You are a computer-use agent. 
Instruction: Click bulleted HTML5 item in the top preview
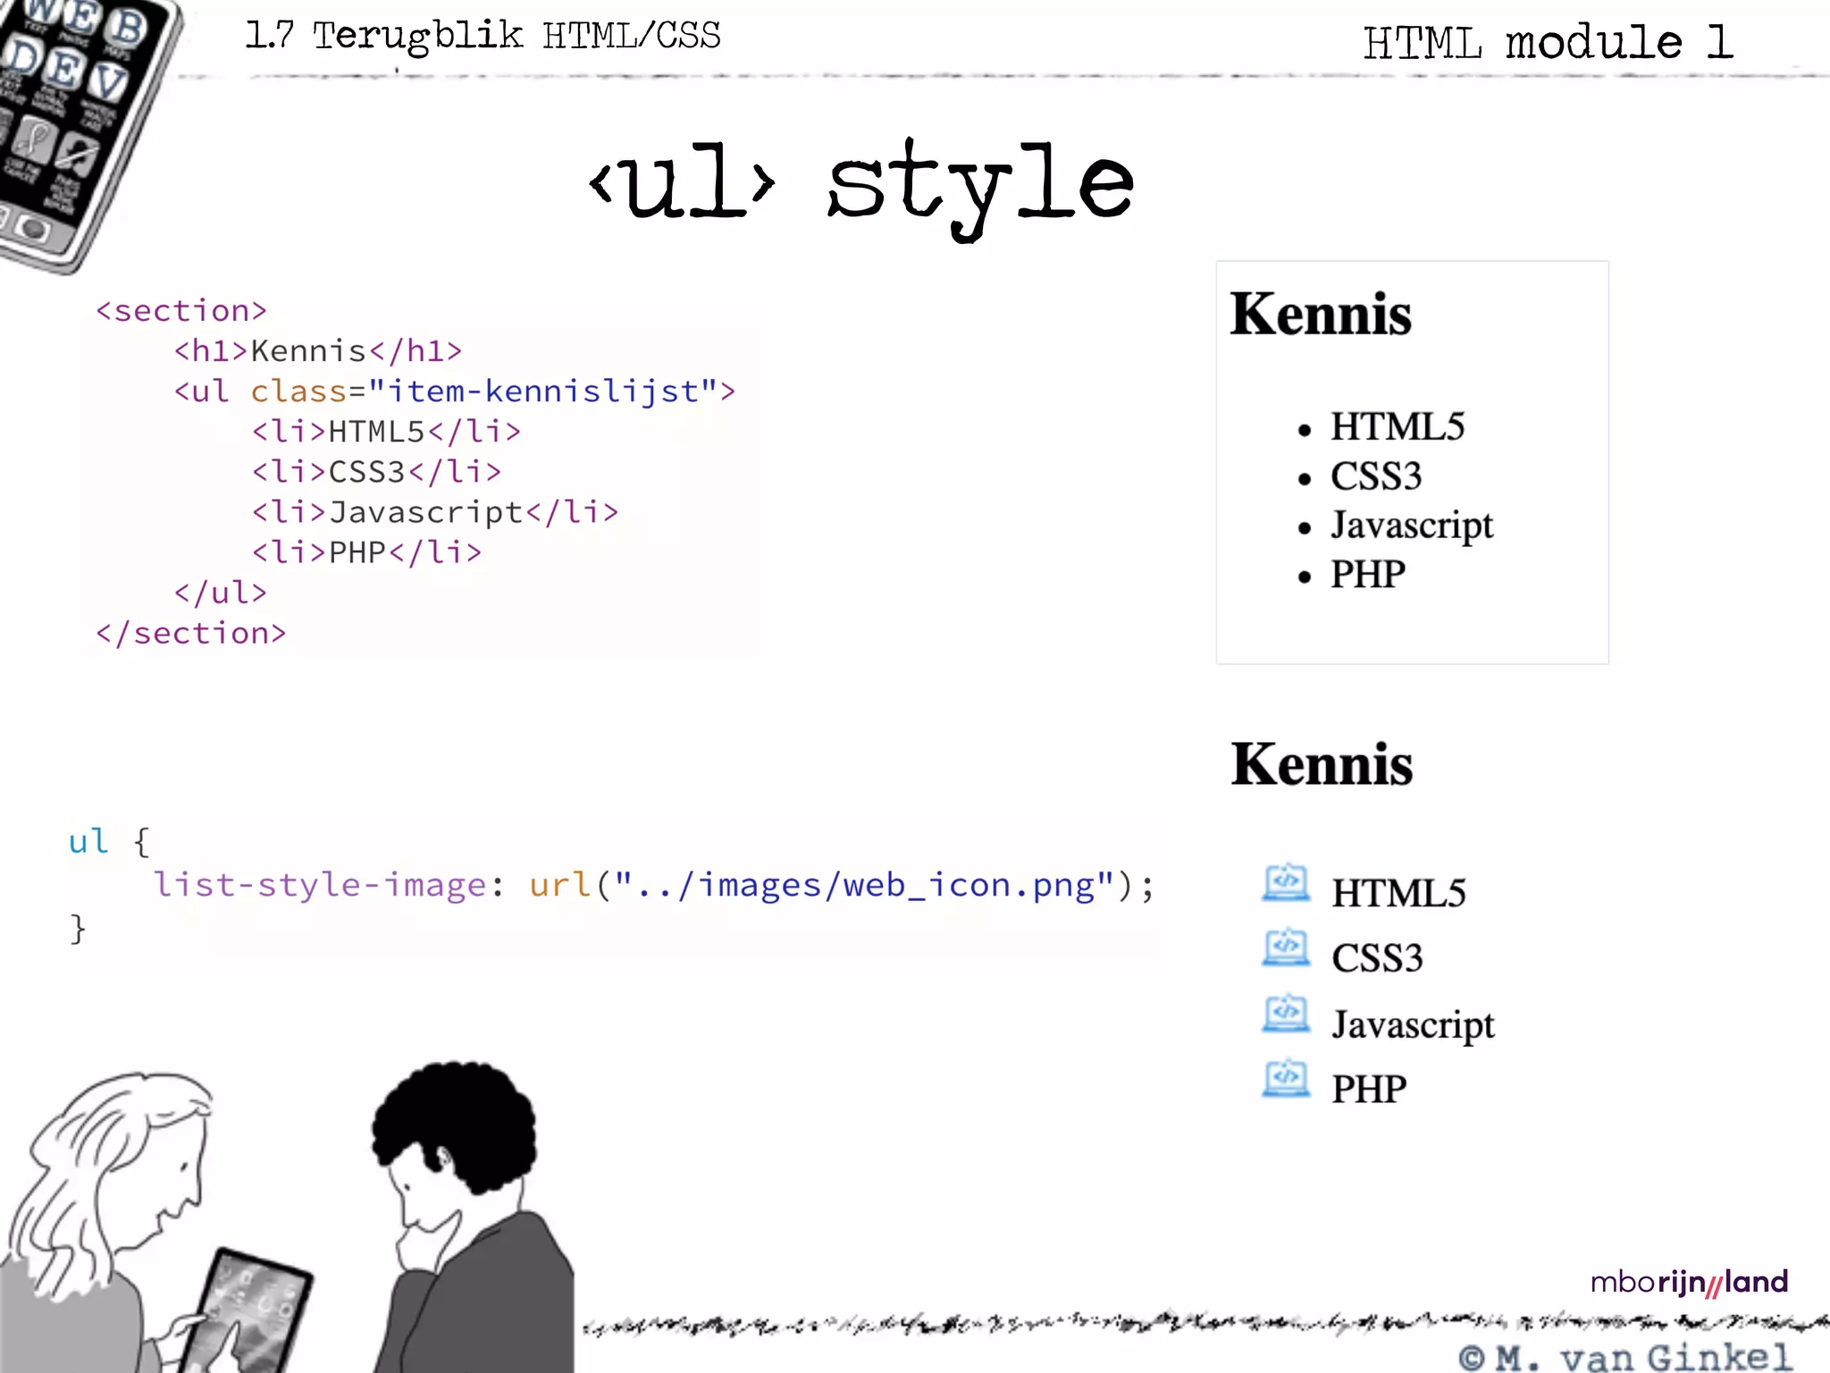click(1381, 426)
